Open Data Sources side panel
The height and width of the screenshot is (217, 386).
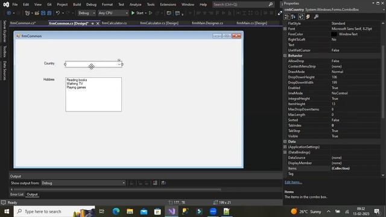(x=4, y=71)
